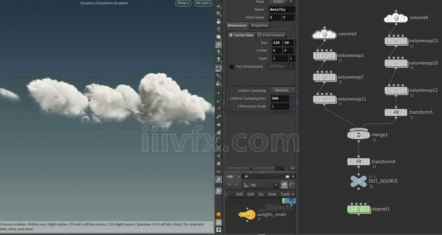Click the Size field showing 120
Viewport: 442px width, 235px height.
pos(277,43)
